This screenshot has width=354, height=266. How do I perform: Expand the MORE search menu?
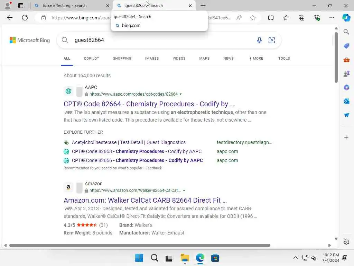click(256, 58)
